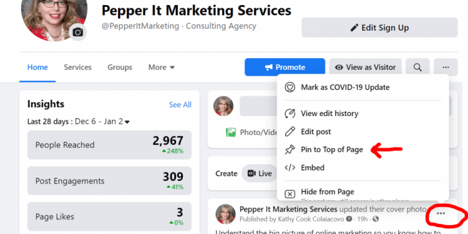Image resolution: width=468 pixels, height=234 pixels.
Task: Open the People Reached insight card
Action: tap(109, 145)
